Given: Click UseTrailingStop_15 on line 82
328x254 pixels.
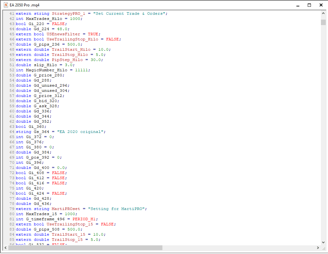Looking at the screenshot, I should (x=70, y=224).
